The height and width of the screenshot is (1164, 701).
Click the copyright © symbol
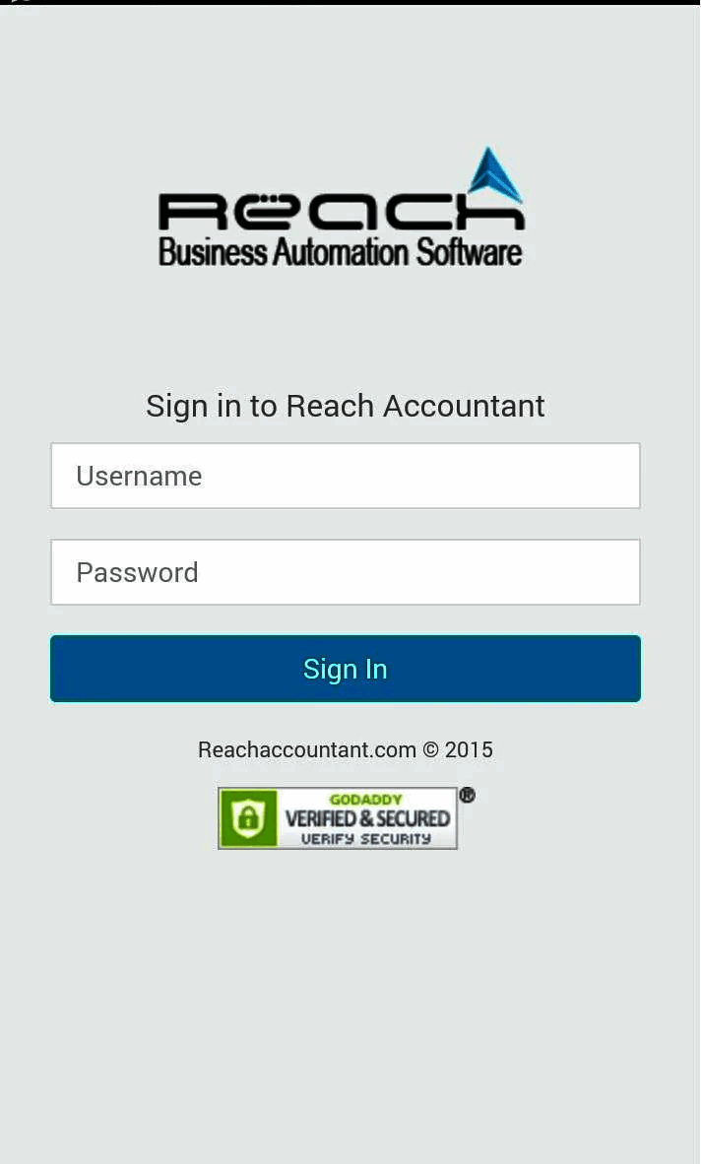[x=431, y=749]
